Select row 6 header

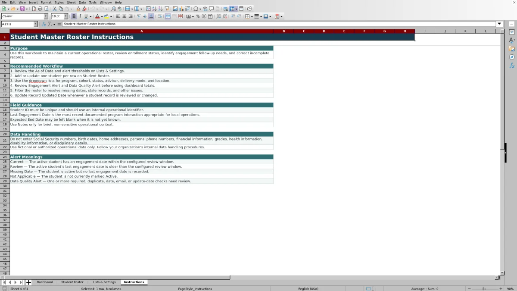pyautogui.click(x=5, y=66)
